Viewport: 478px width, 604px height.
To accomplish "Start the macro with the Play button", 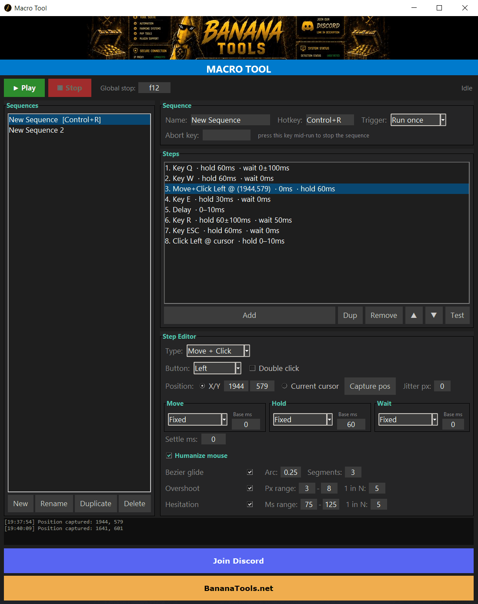I will 24,88.
